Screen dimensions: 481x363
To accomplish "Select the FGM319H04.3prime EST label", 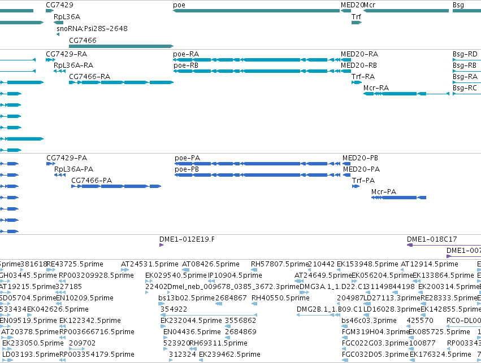I will [x=376, y=332].
